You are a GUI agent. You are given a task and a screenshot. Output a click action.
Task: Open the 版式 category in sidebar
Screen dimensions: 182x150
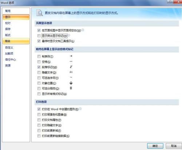[x=8, y=35]
